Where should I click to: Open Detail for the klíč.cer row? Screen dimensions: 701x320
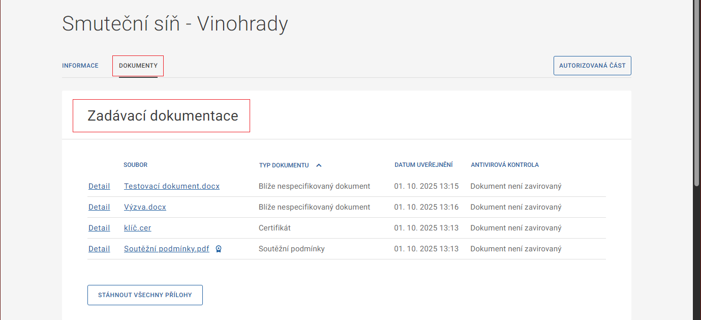[x=99, y=228]
